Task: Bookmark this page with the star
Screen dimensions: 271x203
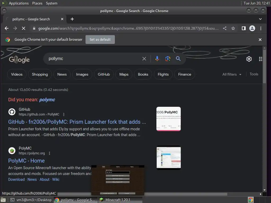Action: click(233, 28)
